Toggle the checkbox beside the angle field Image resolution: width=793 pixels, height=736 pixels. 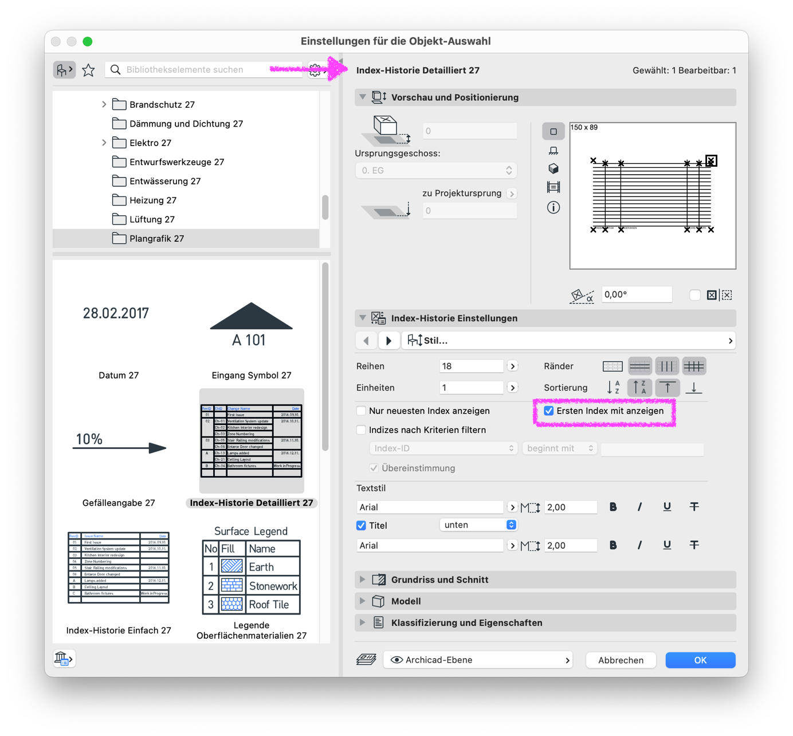(694, 295)
